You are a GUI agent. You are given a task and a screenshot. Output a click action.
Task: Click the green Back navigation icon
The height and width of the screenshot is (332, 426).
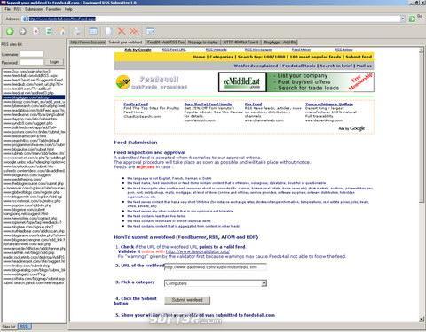(10, 31)
